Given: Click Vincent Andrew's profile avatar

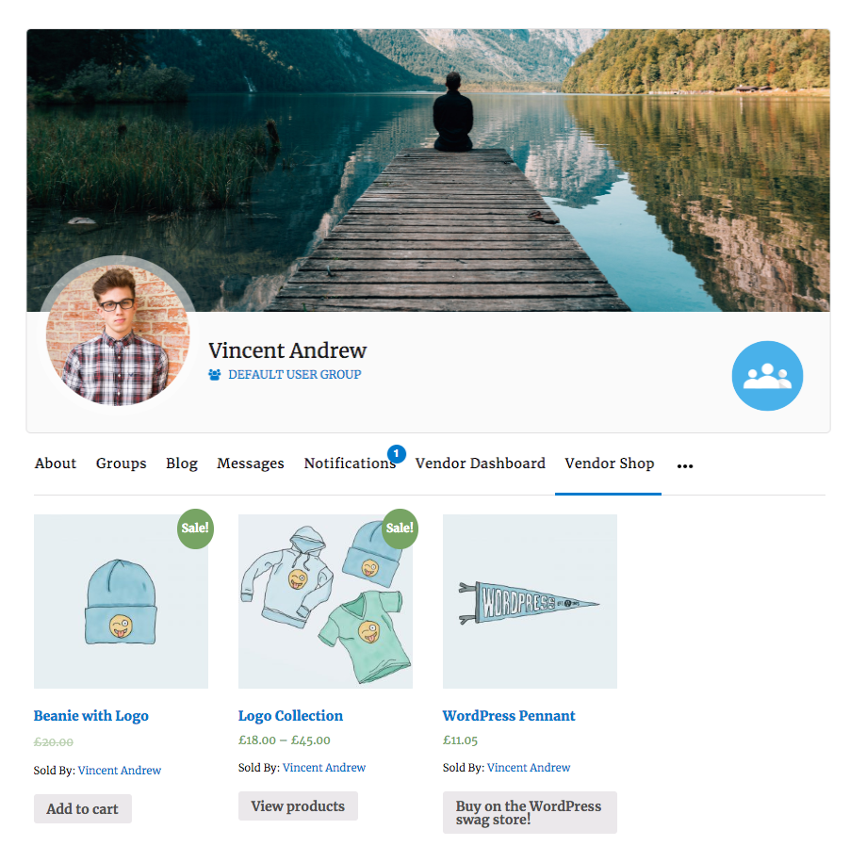Looking at the screenshot, I should tap(117, 334).
